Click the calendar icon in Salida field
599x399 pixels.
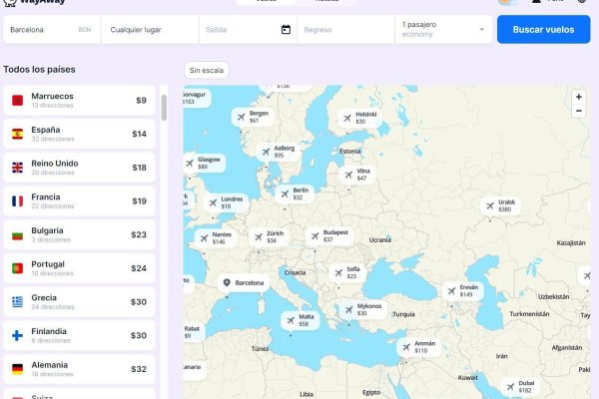point(286,30)
